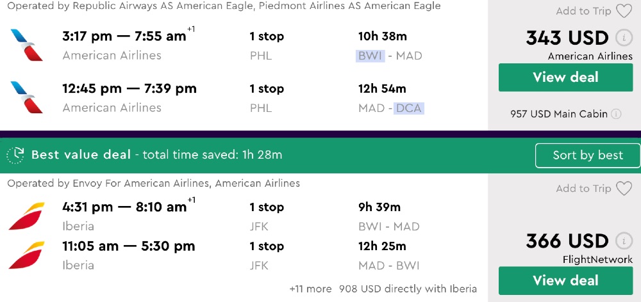View deal for 366 USD FlightNetwork

(x=565, y=280)
